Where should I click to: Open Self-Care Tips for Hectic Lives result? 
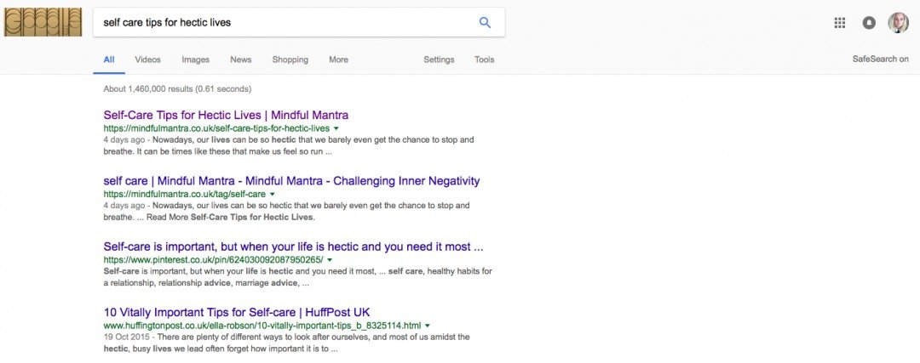click(x=226, y=115)
